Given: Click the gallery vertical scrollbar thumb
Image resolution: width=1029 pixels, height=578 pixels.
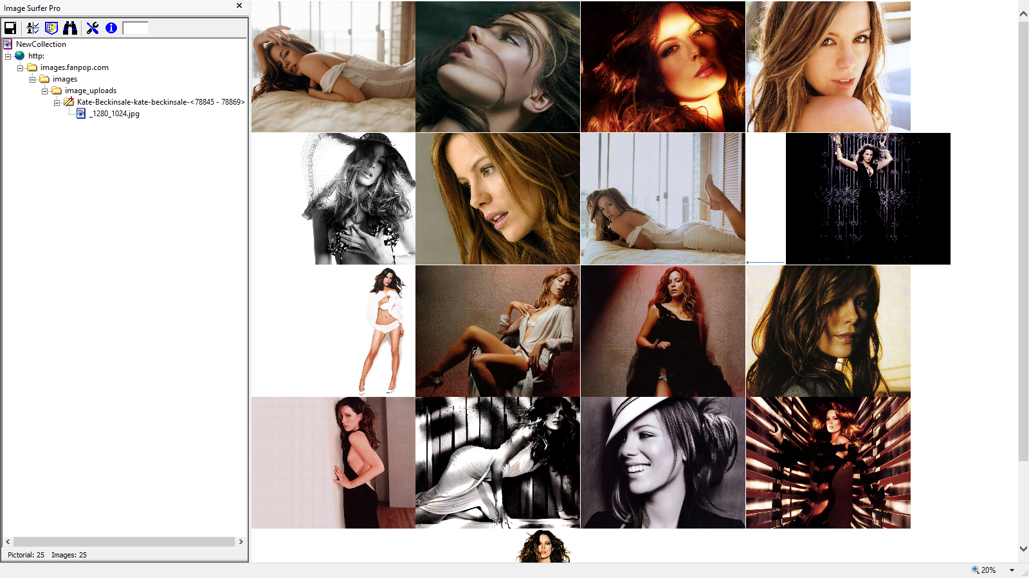Looking at the screenshot, I should pos(1024,241).
